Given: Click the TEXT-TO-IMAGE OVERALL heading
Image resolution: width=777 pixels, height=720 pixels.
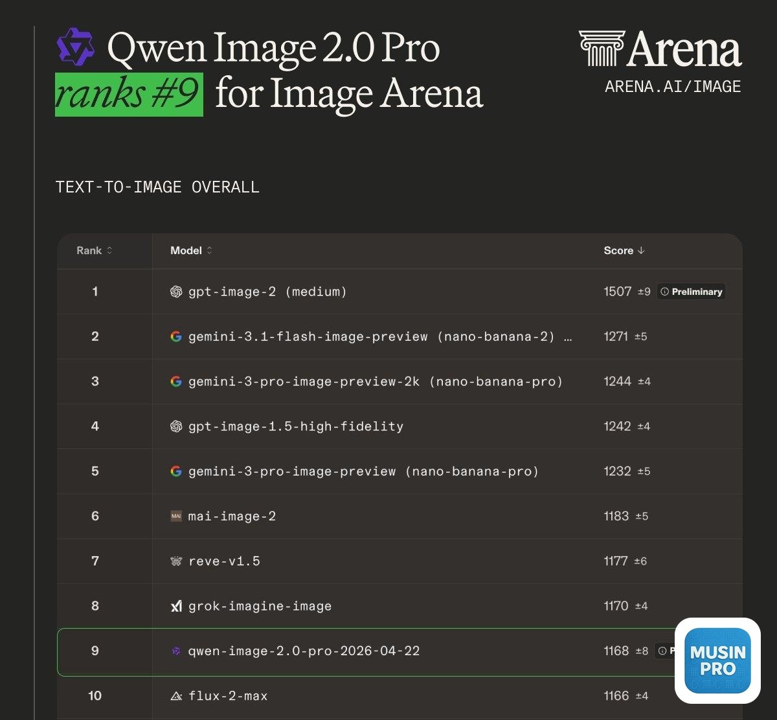Looking at the screenshot, I should point(157,187).
